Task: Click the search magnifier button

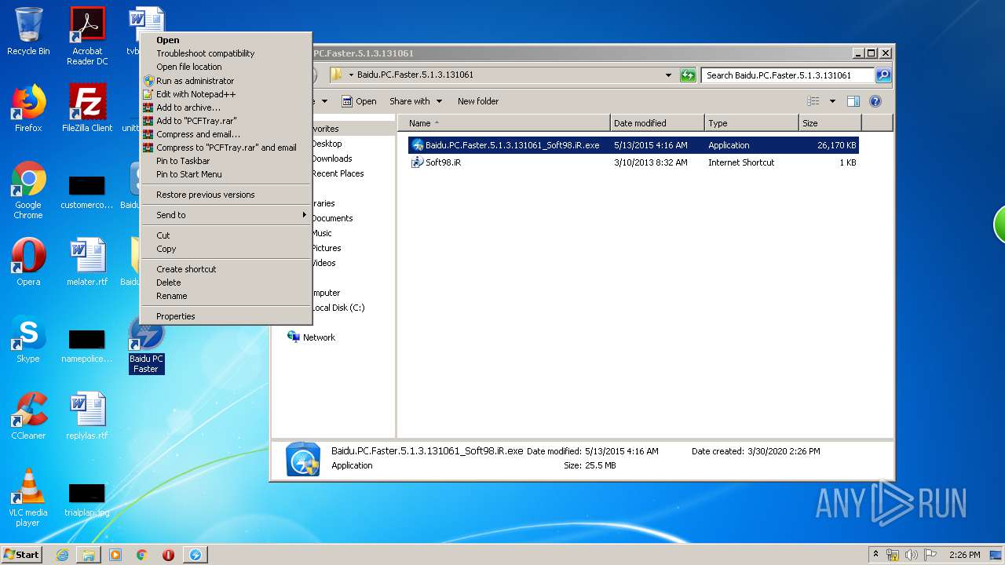Action: pos(883,75)
